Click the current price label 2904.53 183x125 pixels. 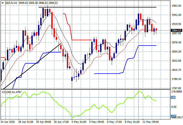click(176, 31)
